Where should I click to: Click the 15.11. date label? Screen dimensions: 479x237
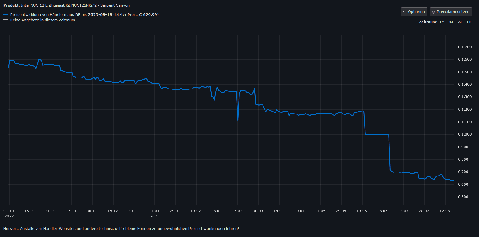[72, 211]
